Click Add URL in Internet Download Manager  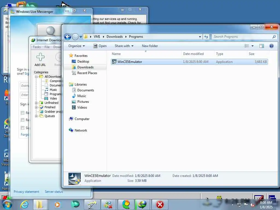(40, 60)
